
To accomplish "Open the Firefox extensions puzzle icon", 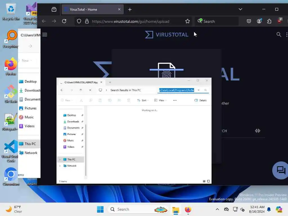I will (x=269, y=21).
